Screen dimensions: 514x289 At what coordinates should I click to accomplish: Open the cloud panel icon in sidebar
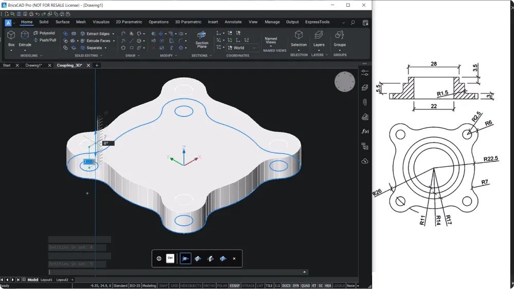[365, 161]
